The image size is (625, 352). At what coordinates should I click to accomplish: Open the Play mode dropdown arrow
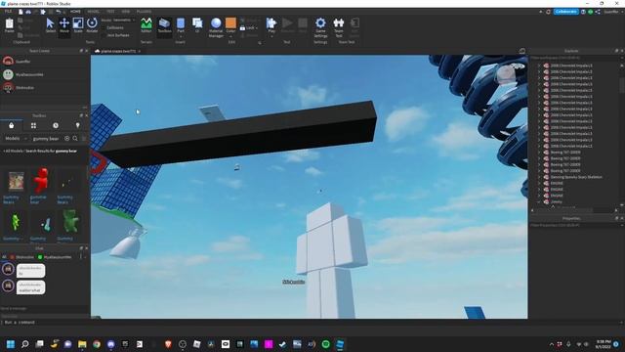pyautogui.click(x=271, y=37)
